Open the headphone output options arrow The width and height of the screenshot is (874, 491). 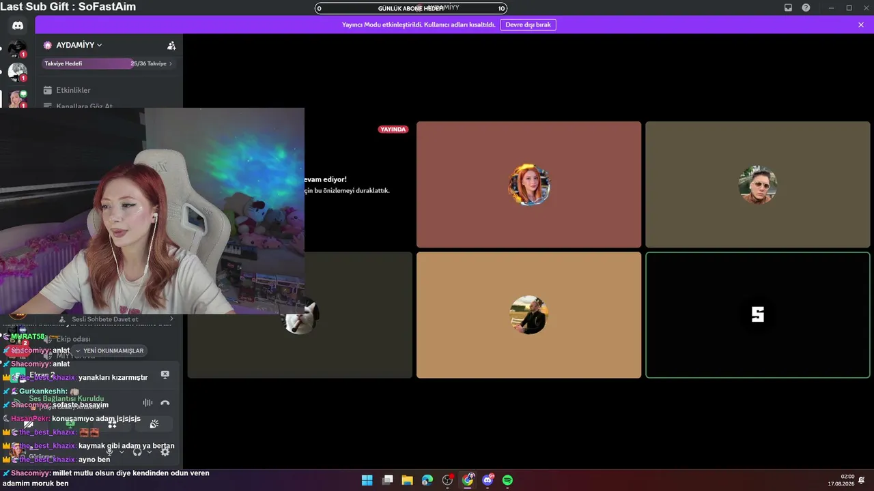pos(150,451)
